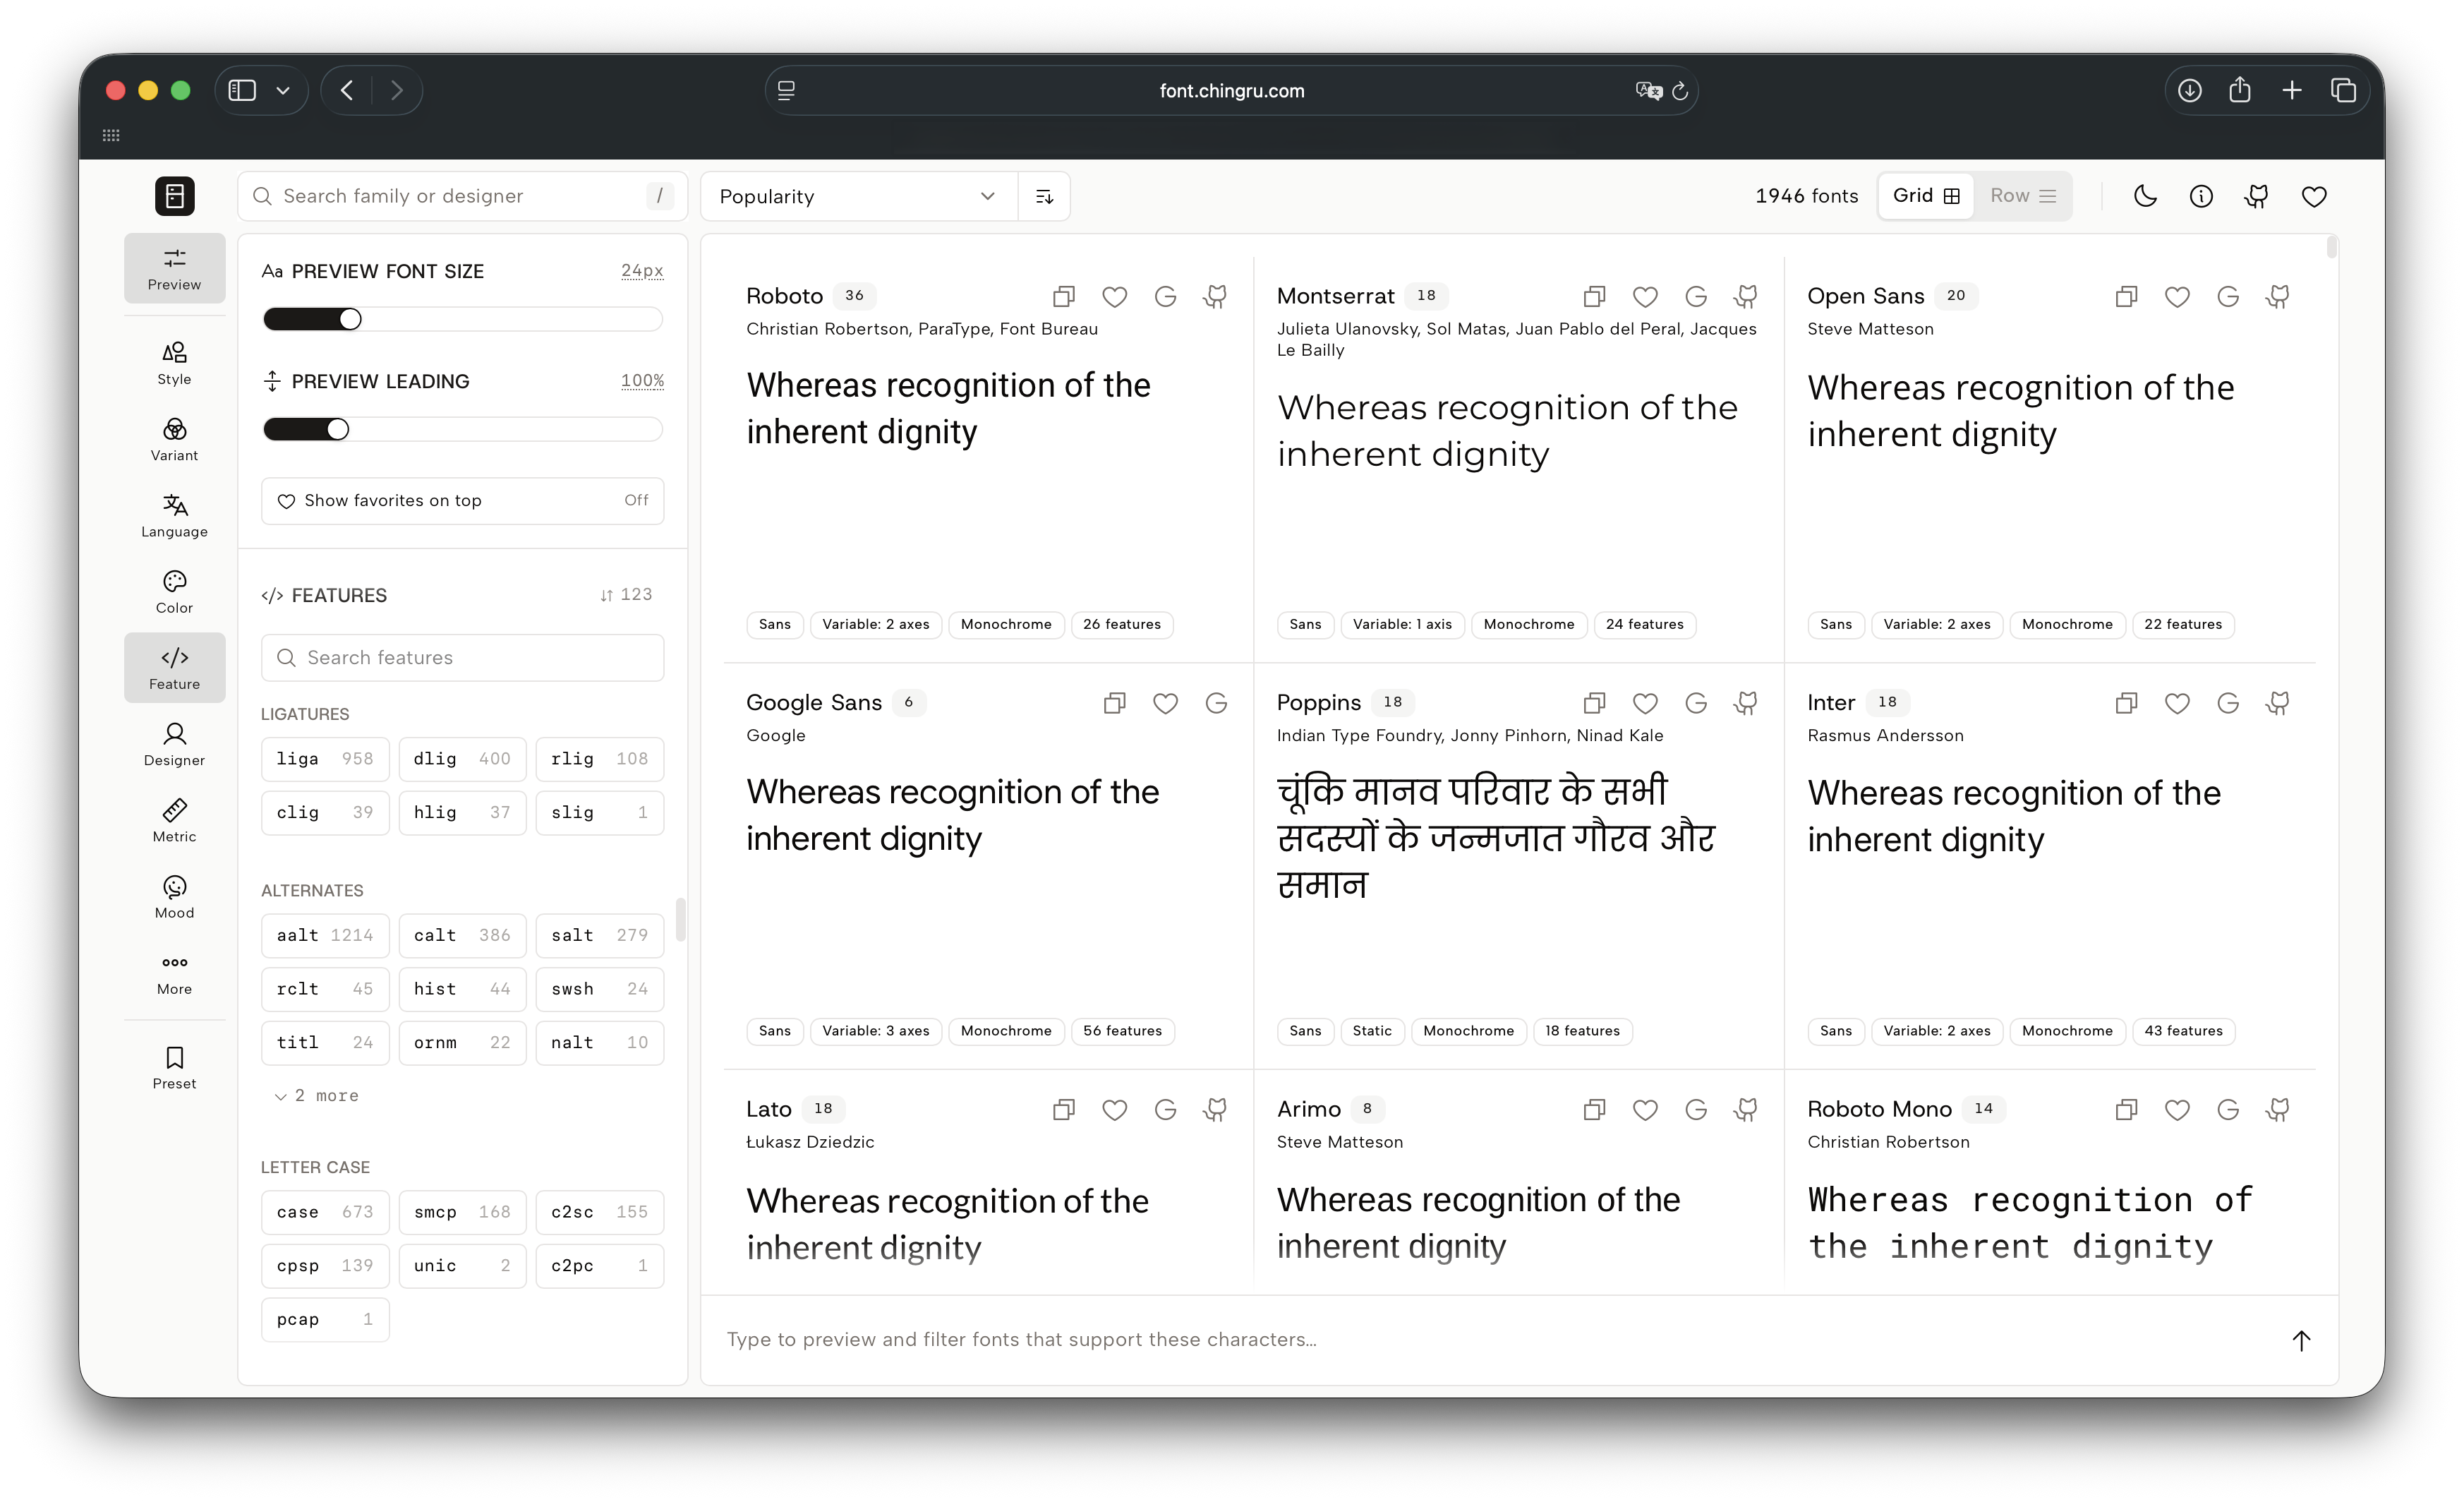This screenshot has height=1502, width=2464.
Task: Open the Preview sidebar tab
Action: [x=174, y=268]
